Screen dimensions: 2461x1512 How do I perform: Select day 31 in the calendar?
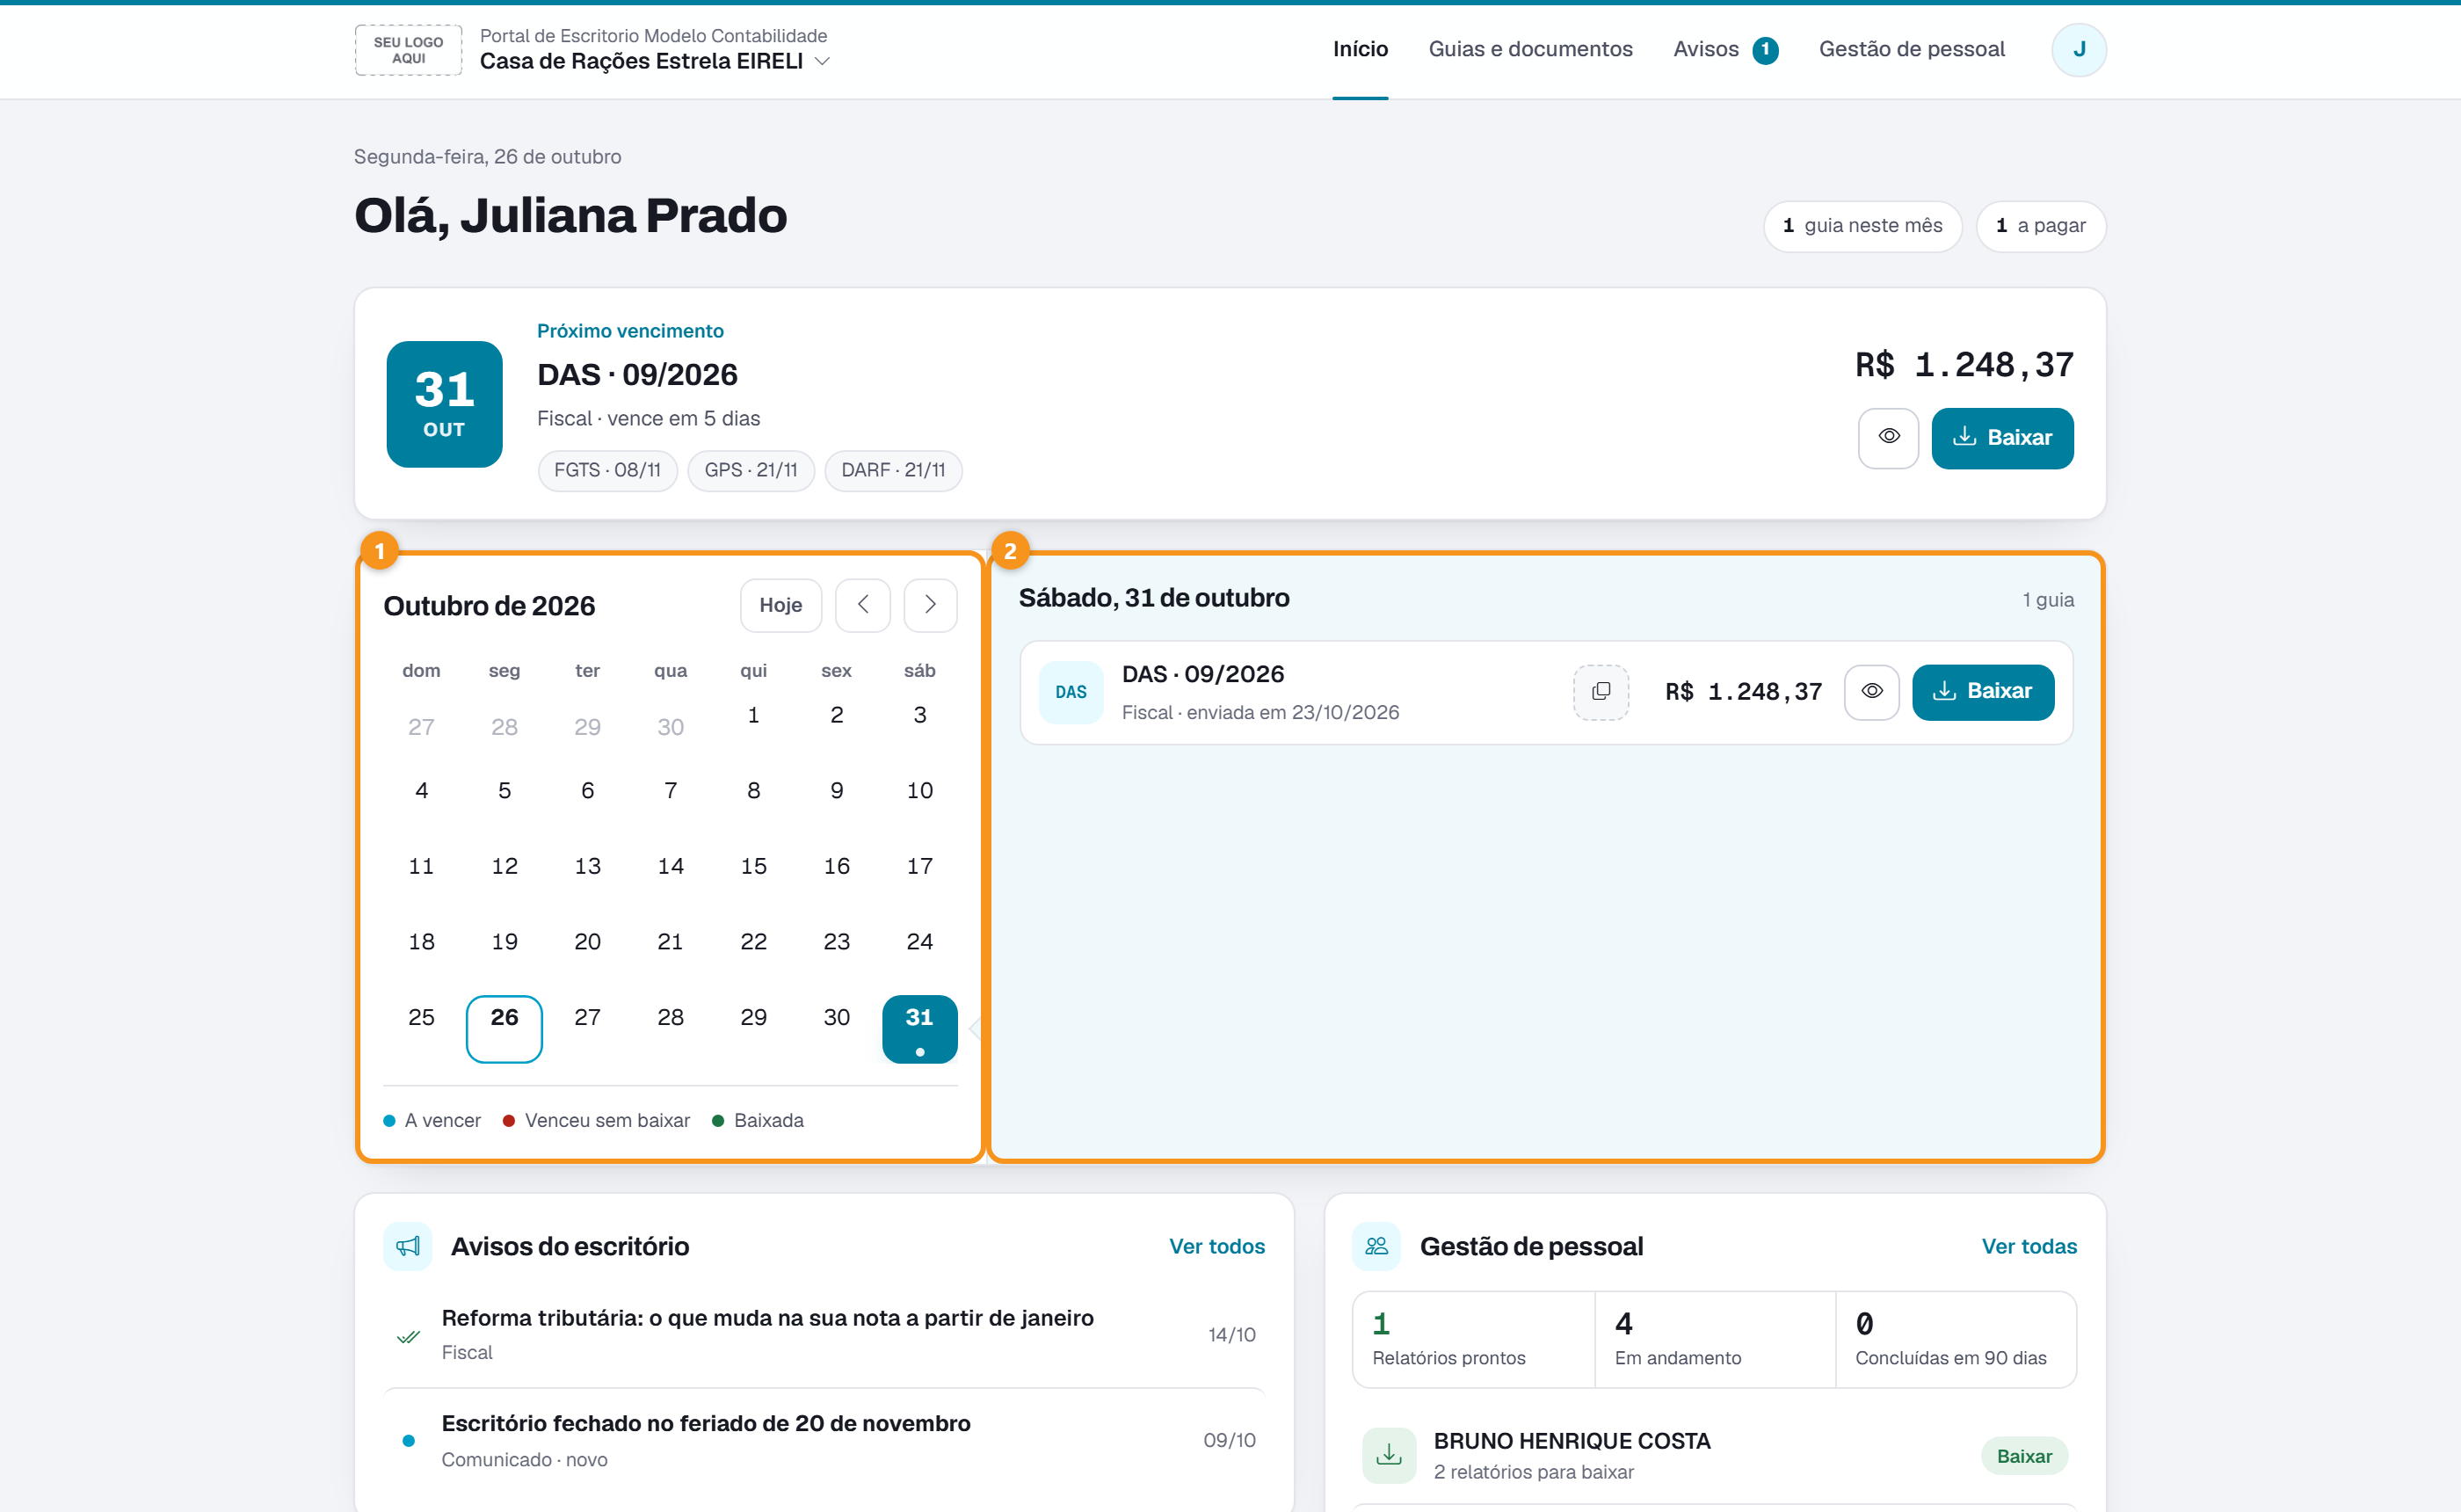pos(919,1029)
